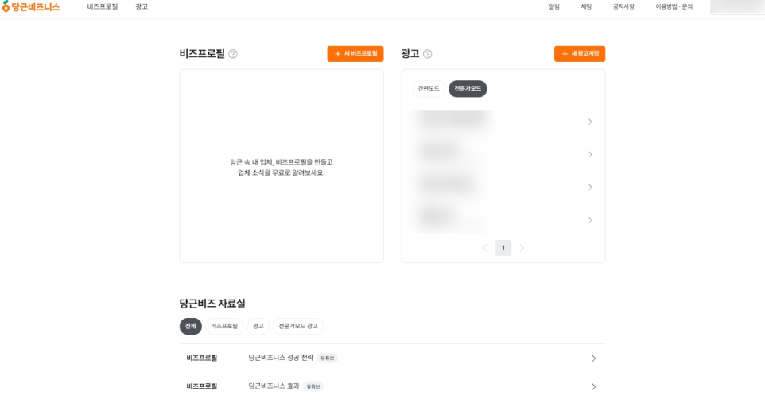
Task: Select page 1 in ad pagination
Action: point(503,248)
